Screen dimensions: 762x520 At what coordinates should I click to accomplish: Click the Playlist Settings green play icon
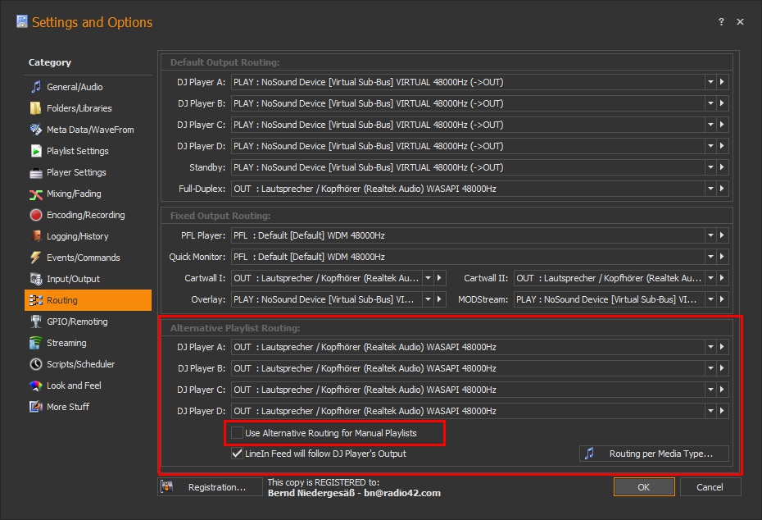[36, 151]
